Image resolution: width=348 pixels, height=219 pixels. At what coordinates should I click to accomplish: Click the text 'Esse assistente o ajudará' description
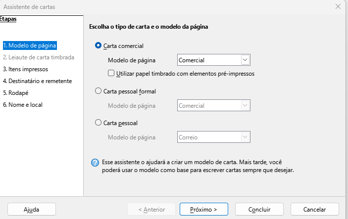tap(198, 166)
